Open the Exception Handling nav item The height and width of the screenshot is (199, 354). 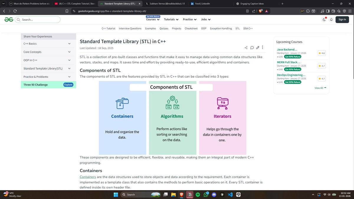(221, 29)
